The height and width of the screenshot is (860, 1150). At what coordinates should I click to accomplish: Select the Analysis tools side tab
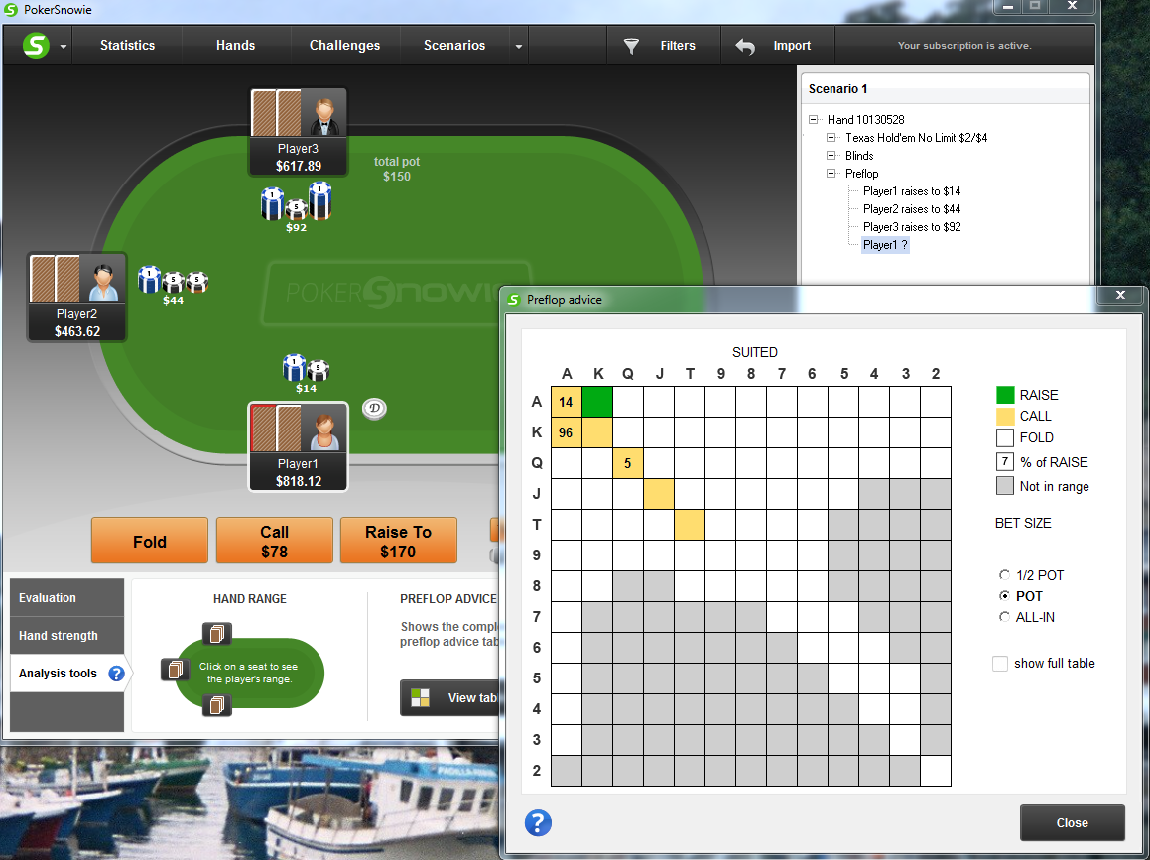[x=58, y=674]
